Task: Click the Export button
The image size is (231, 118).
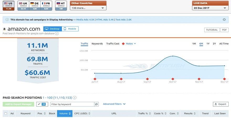Action: tap(220, 104)
